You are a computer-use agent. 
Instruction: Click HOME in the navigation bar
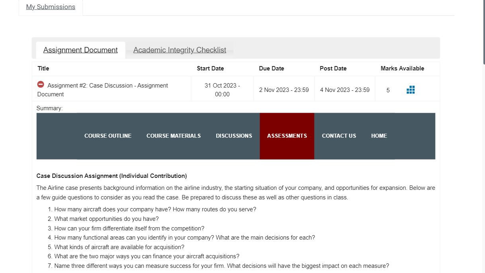379,136
